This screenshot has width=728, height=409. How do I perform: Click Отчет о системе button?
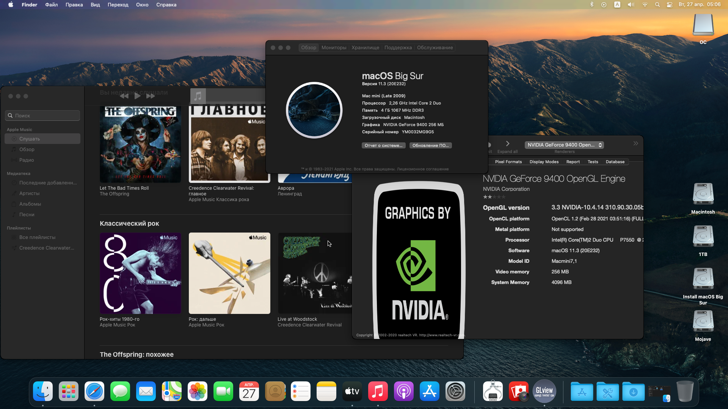(x=383, y=145)
